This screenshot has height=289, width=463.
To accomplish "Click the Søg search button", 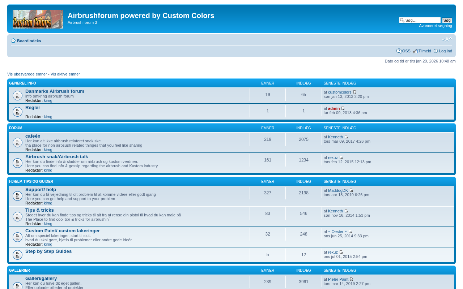I will pyautogui.click(x=447, y=20).
